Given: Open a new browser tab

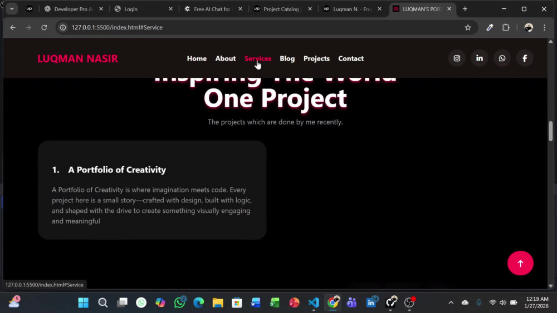Looking at the screenshot, I should click(465, 9).
